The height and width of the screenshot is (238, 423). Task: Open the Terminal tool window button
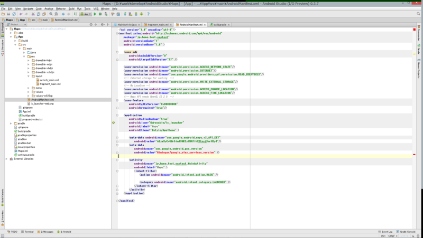27,232
